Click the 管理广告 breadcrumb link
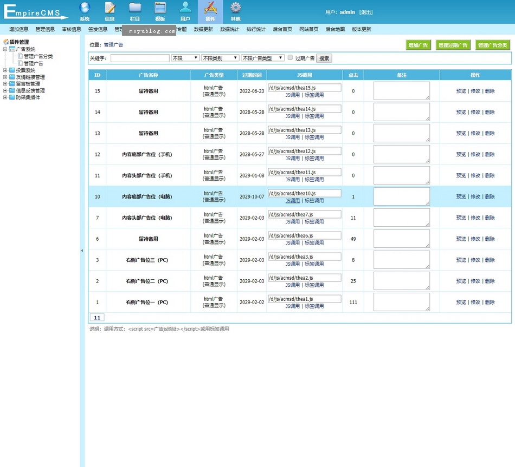This screenshot has width=515, height=467. pyautogui.click(x=113, y=45)
